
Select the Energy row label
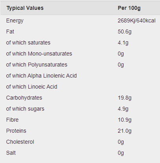point(15,21)
